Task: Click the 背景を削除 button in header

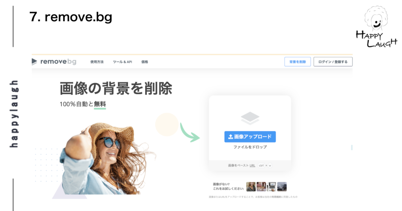Action: click(x=298, y=62)
